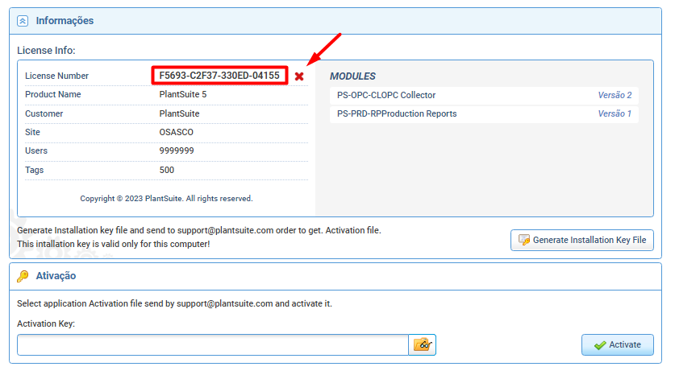
Task: Click the Site label
Action: pos(32,132)
